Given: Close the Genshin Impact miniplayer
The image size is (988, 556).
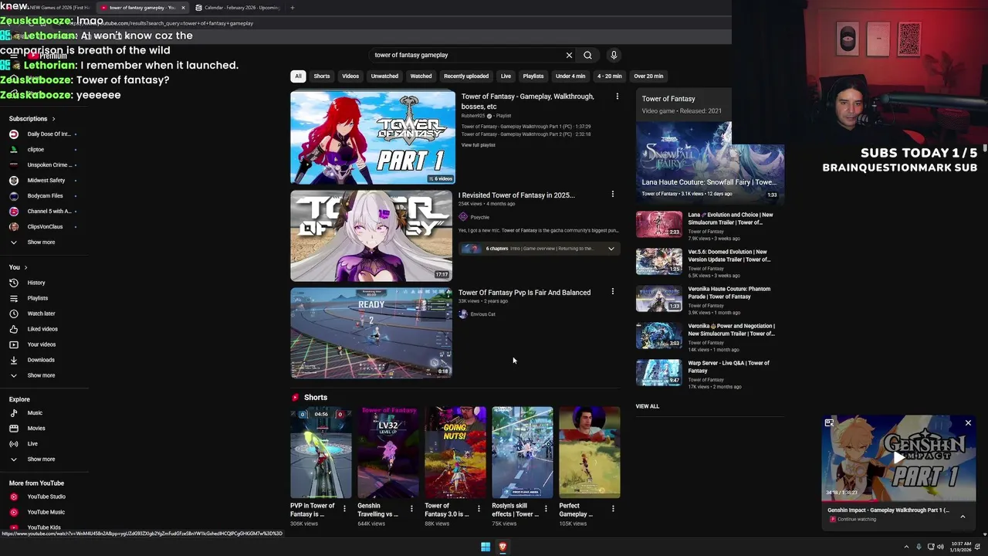Looking at the screenshot, I should click(968, 423).
